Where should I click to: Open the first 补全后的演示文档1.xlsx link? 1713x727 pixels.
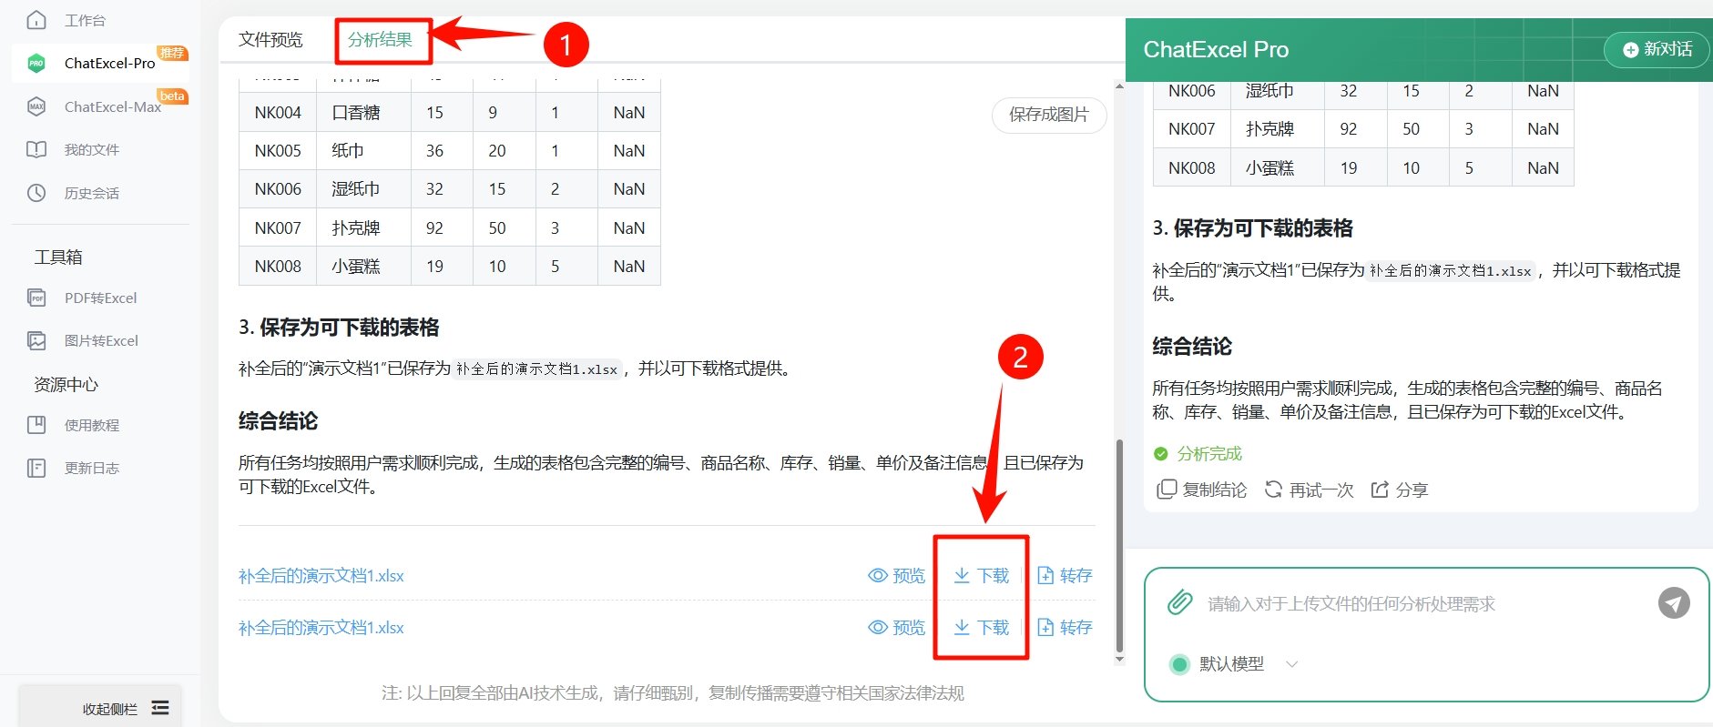pos(321,576)
